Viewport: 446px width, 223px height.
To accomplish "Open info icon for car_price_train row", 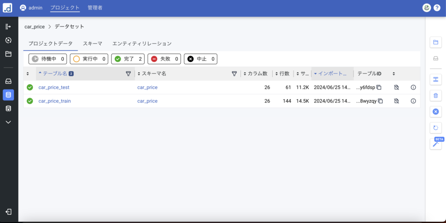I will pos(413,101).
